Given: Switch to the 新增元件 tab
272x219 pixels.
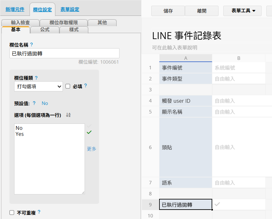Looking at the screenshot, I should (x=15, y=9).
